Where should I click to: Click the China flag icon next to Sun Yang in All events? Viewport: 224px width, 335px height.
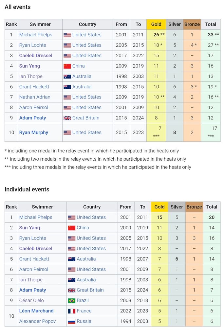67,66
